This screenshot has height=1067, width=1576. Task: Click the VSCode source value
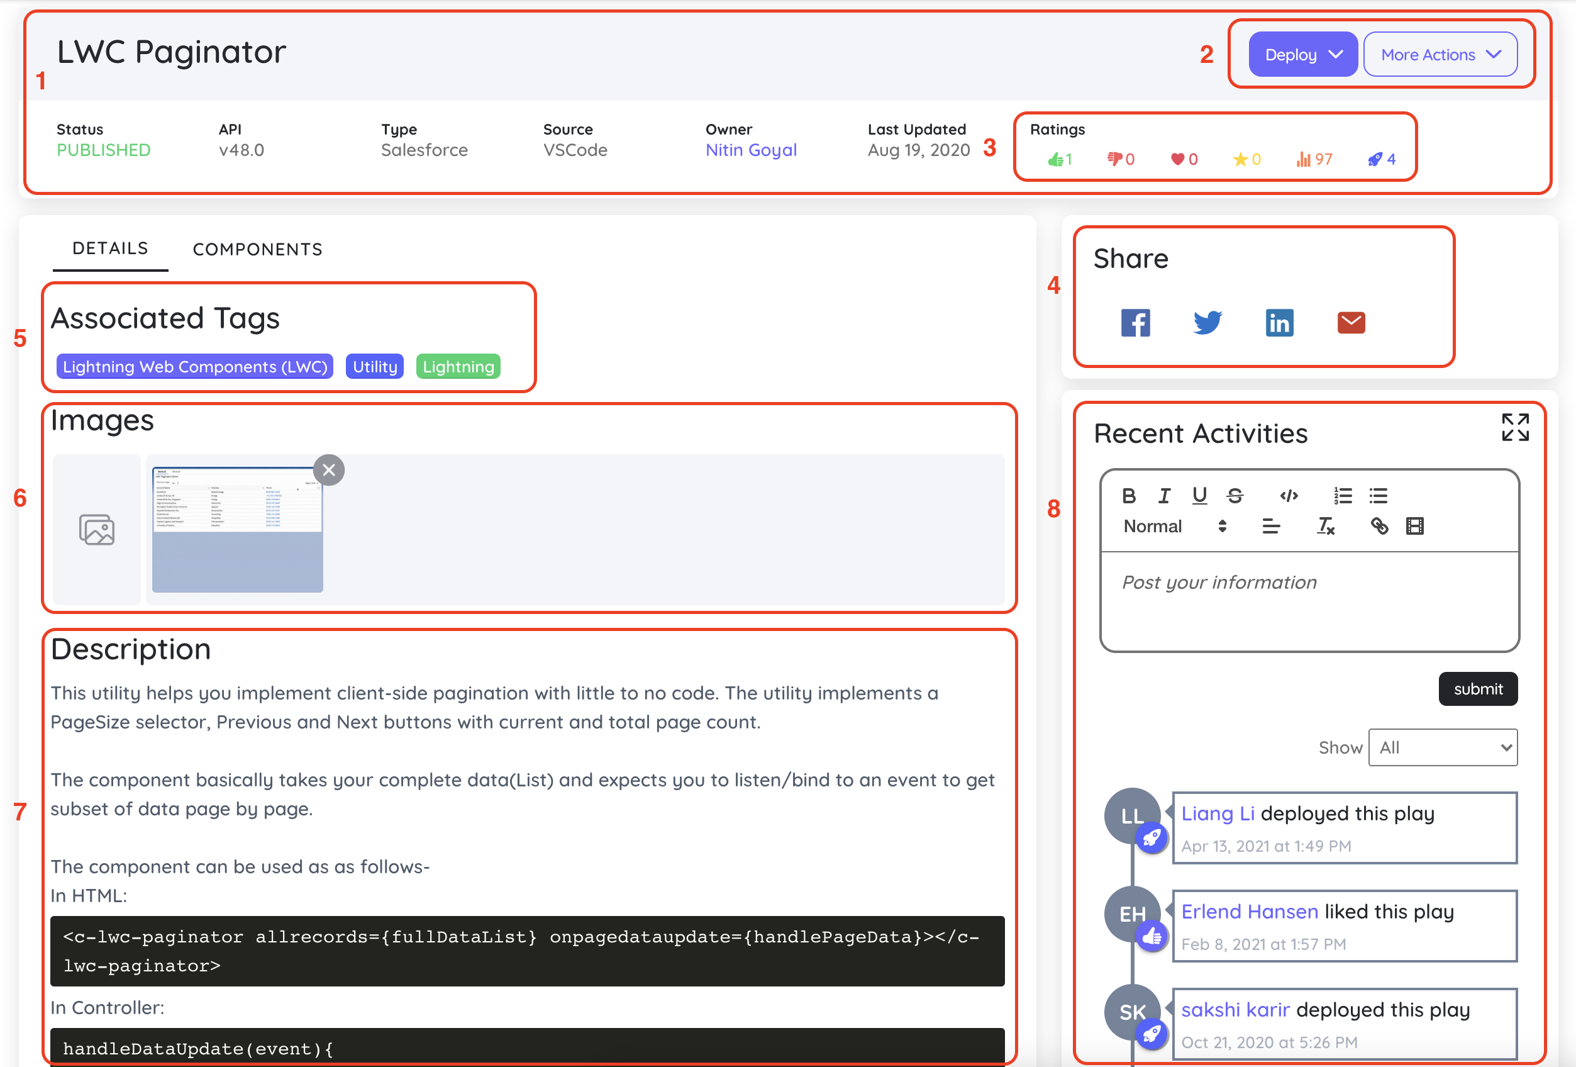[x=575, y=150]
